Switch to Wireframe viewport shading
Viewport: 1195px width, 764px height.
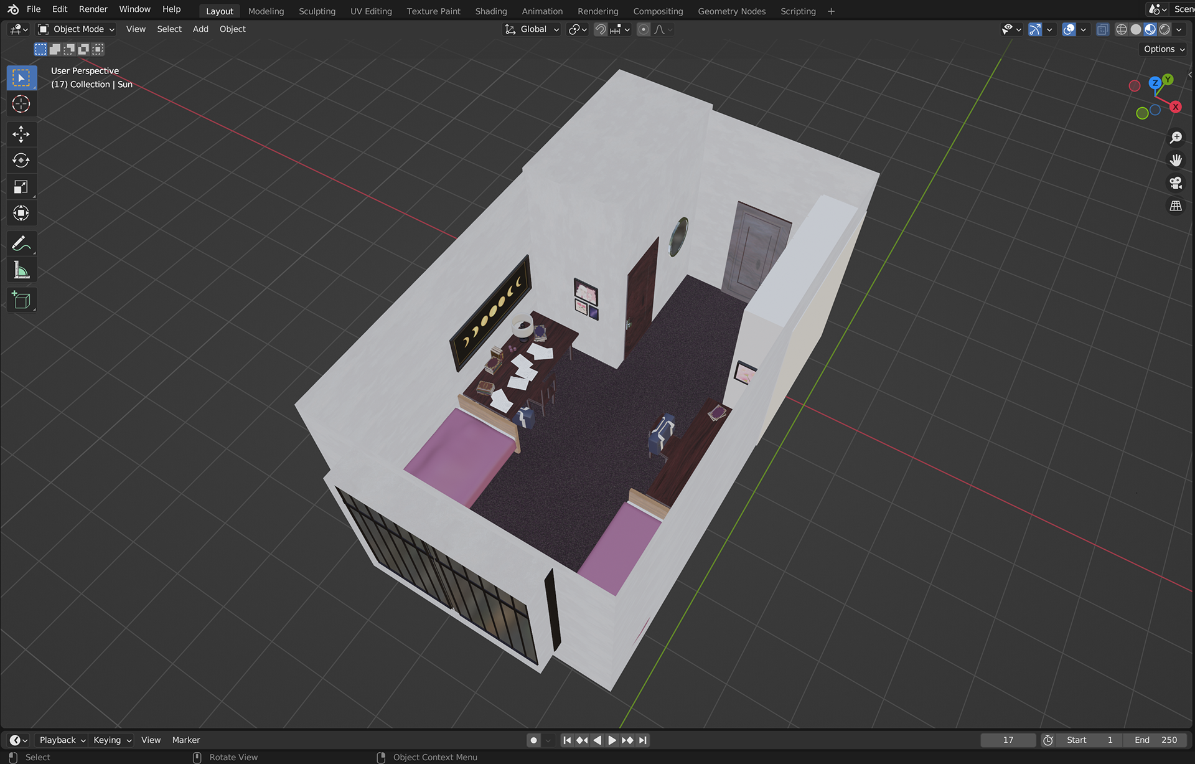point(1122,29)
